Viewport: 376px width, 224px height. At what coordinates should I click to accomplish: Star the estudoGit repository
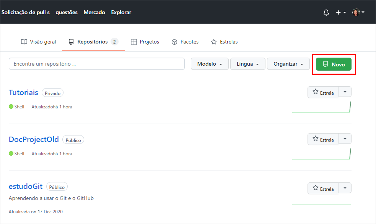(323, 188)
